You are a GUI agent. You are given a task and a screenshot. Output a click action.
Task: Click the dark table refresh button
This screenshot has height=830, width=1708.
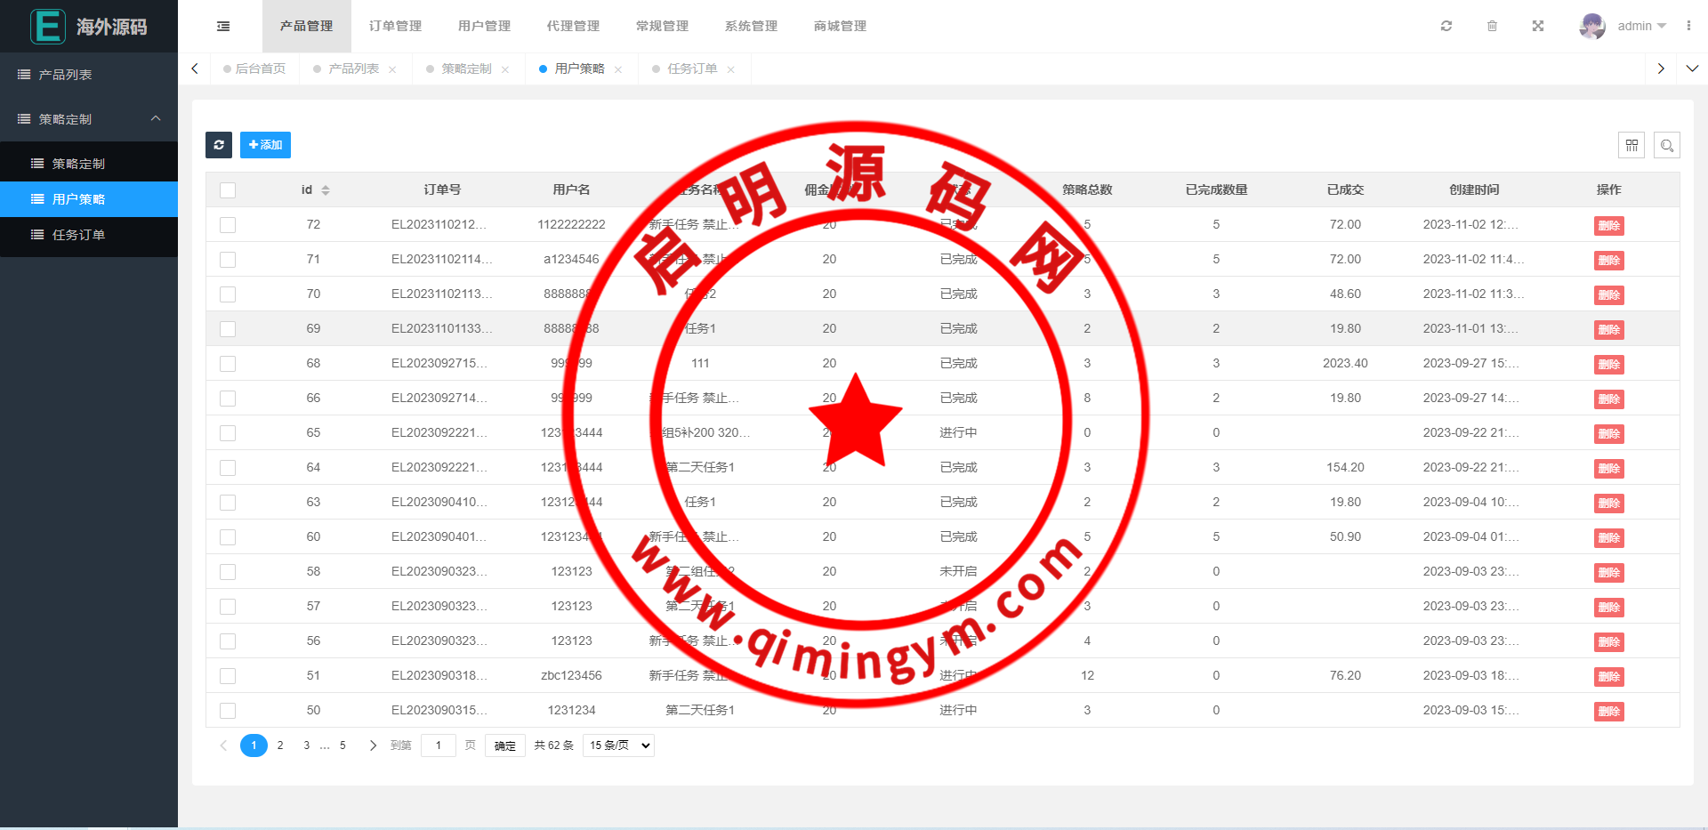pyautogui.click(x=219, y=145)
